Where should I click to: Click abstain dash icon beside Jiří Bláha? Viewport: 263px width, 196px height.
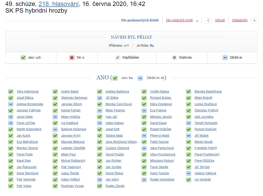coord(100,98)
